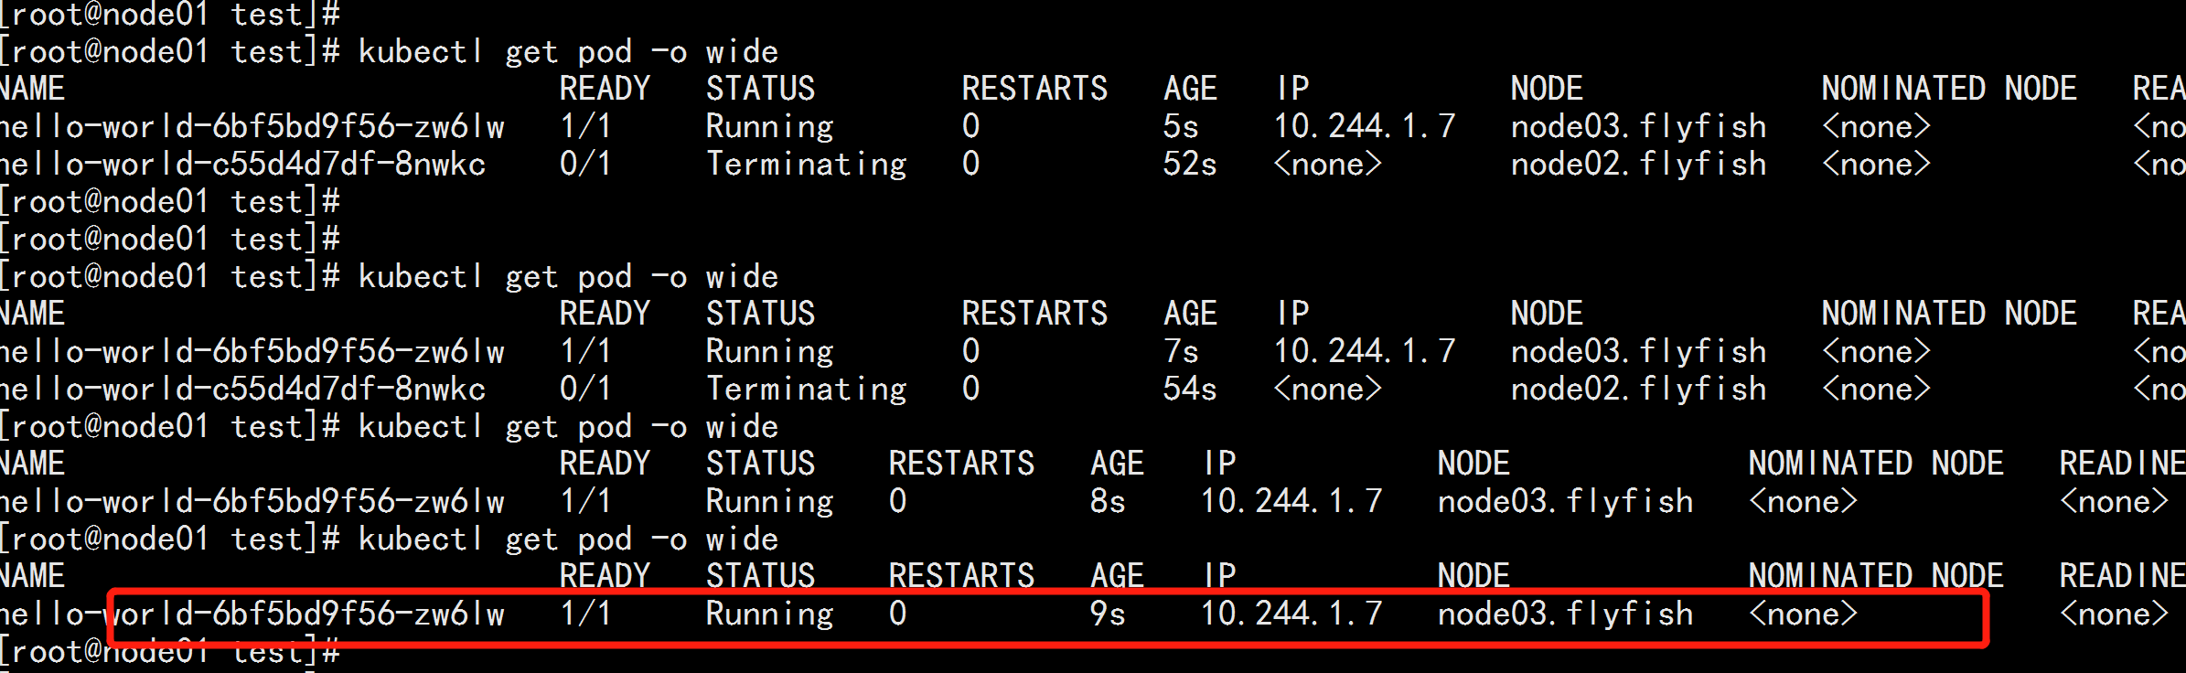Select pod name hello-world-c55d4d7df-8nwkc in 52s row
This screenshot has width=2186, height=673.
point(242,164)
